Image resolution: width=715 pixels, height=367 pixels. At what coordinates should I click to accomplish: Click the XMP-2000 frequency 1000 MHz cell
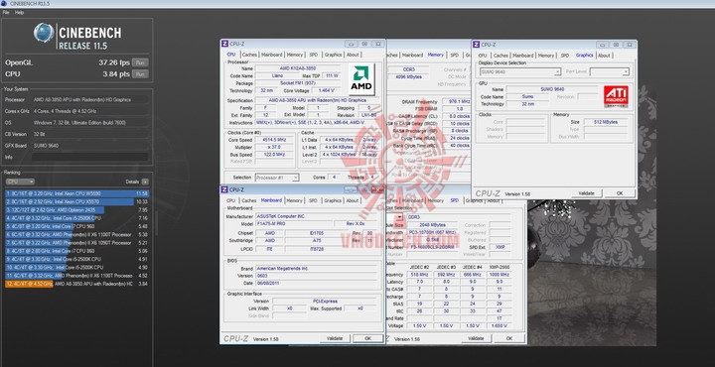[x=500, y=275]
